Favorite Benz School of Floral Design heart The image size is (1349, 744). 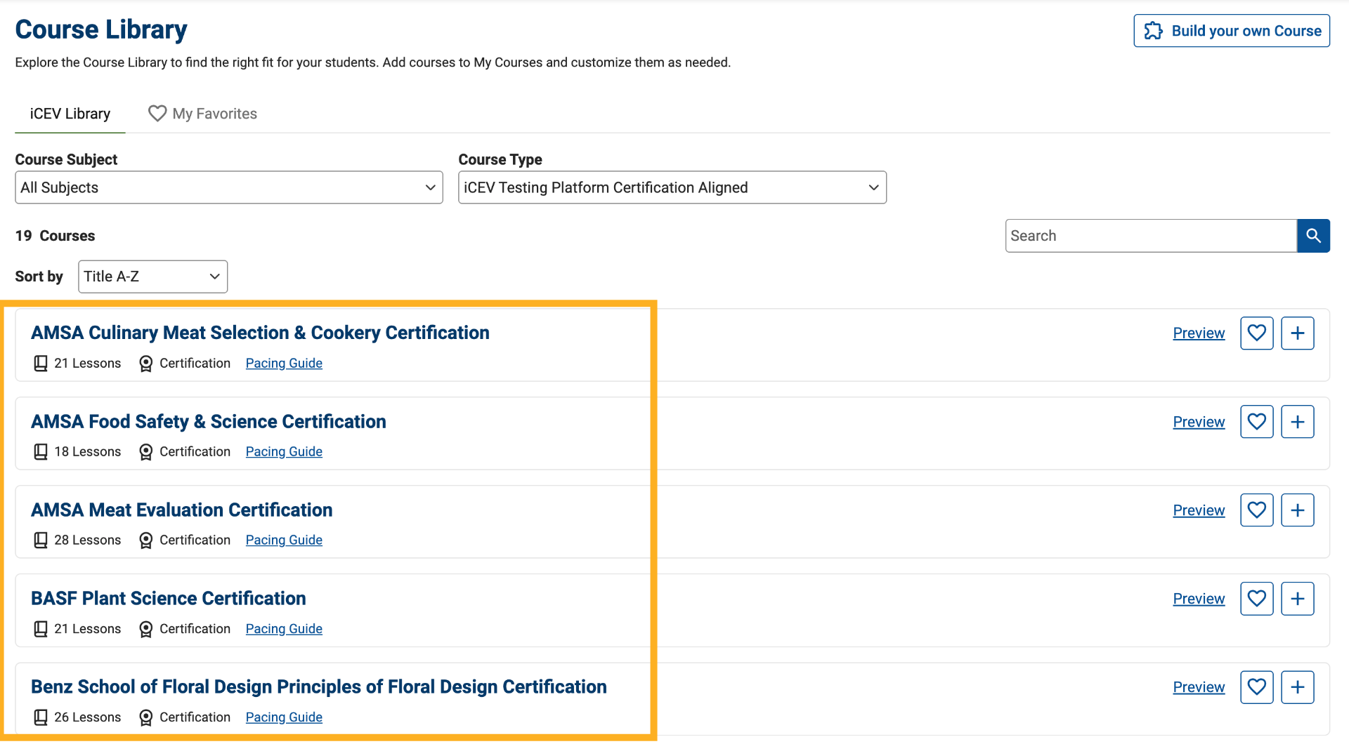click(1257, 687)
